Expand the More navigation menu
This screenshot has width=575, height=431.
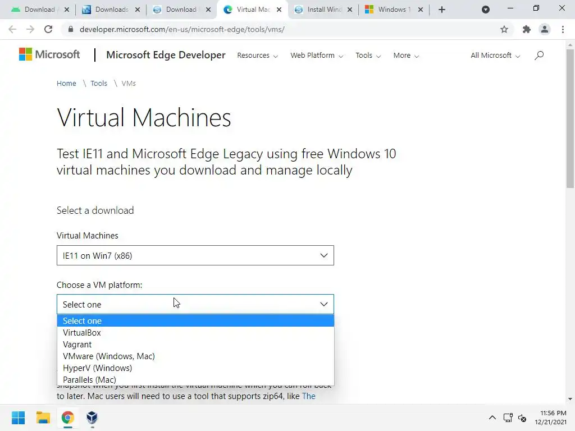(x=406, y=56)
